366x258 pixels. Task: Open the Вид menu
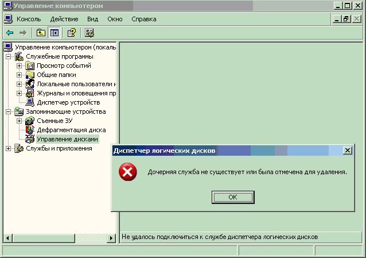click(x=93, y=19)
